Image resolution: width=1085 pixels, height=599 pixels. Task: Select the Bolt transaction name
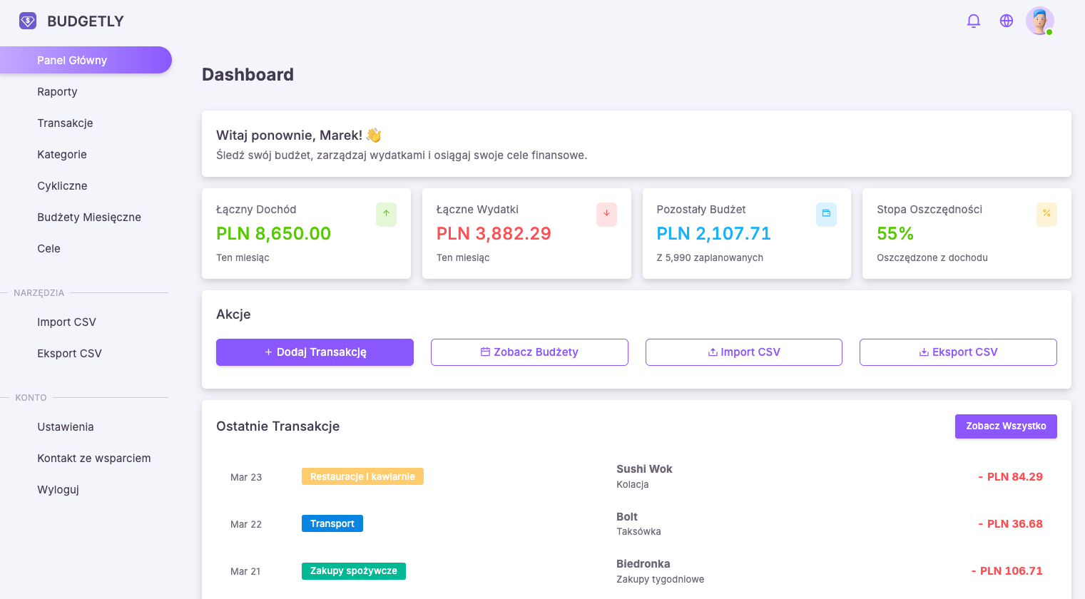coord(627,516)
